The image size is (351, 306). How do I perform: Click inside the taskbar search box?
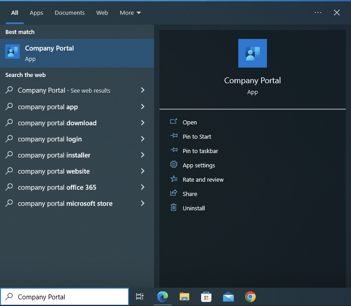click(x=65, y=296)
